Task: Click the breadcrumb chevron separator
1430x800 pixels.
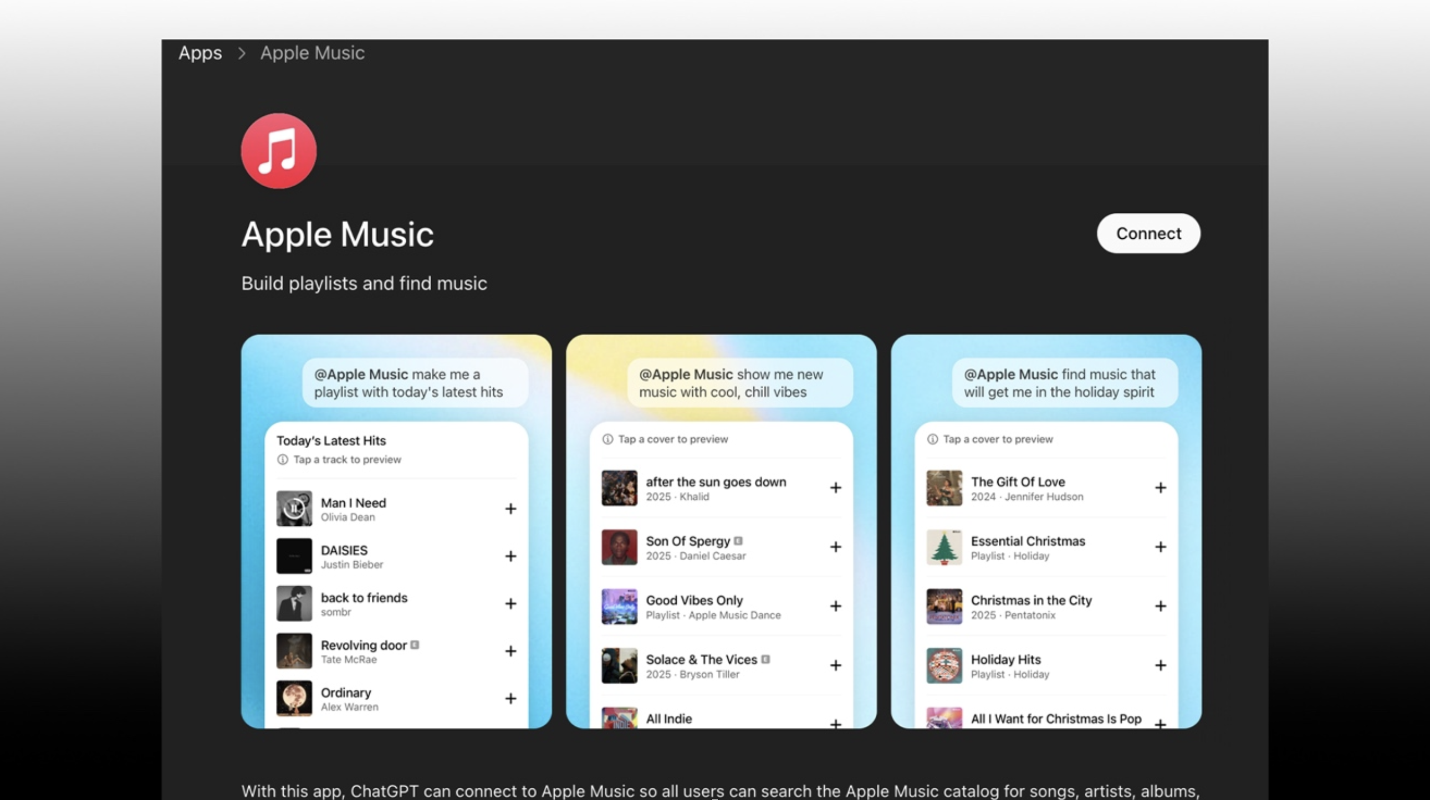Action: 242,53
